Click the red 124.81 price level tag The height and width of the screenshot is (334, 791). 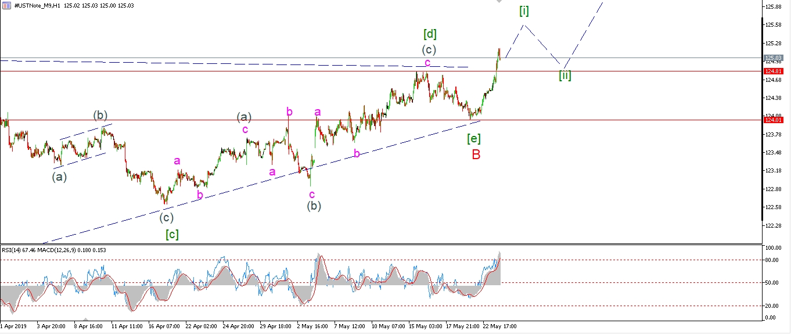pos(773,71)
